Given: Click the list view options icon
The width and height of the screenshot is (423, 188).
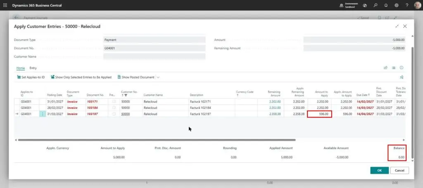Looking at the screenshot, I should pyautogui.click(x=394, y=68).
